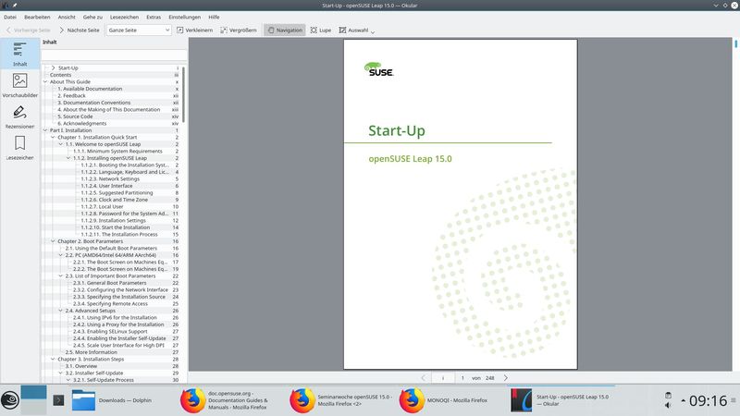Select 1. Available Documentation entry
The height and width of the screenshot is (416, 740).
pos(90,89)
